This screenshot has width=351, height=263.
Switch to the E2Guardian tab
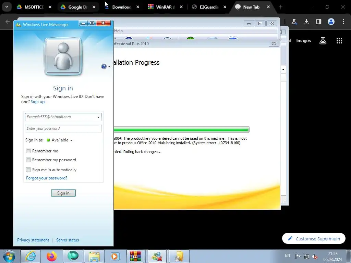pos(209,7)
